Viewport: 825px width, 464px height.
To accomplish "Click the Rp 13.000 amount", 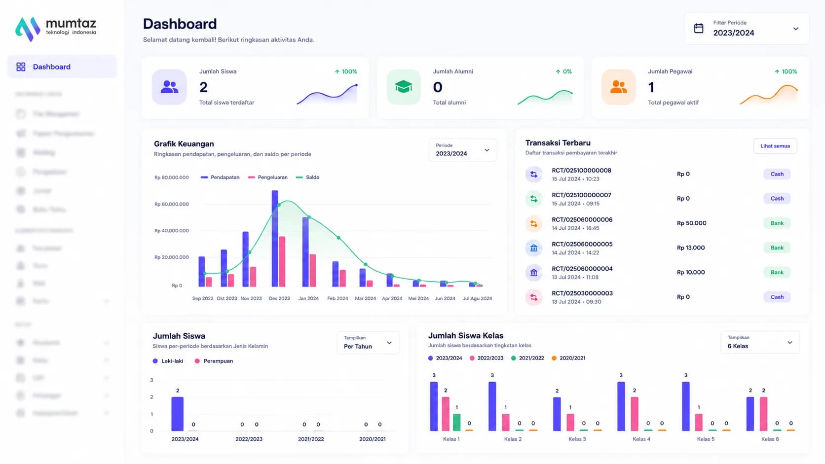I will (x=691, y=248).
